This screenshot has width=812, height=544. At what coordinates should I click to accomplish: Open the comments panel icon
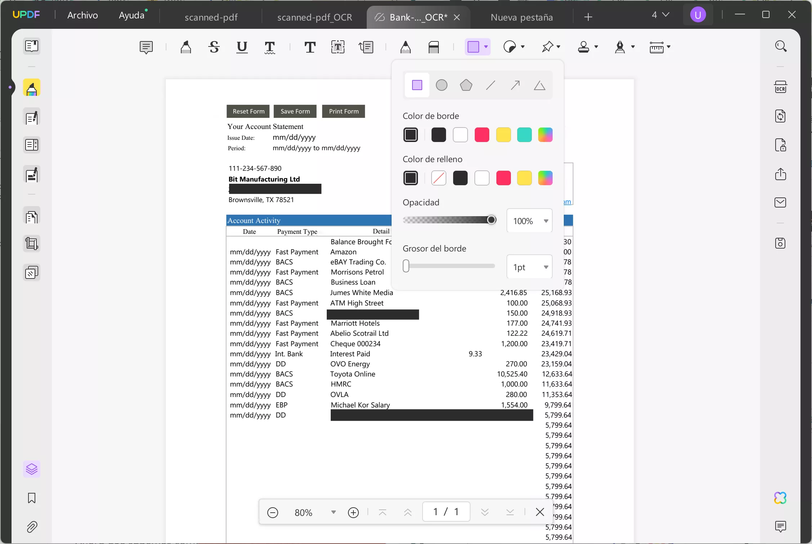[x=781, y=527]
